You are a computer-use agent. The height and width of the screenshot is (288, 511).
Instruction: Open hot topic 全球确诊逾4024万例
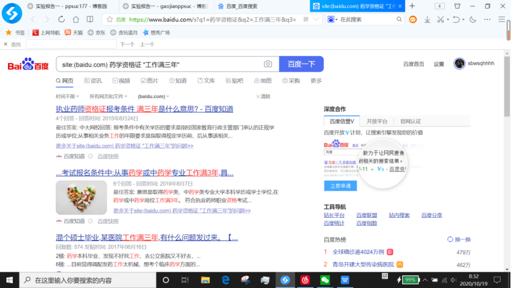(x=358, y=252)
